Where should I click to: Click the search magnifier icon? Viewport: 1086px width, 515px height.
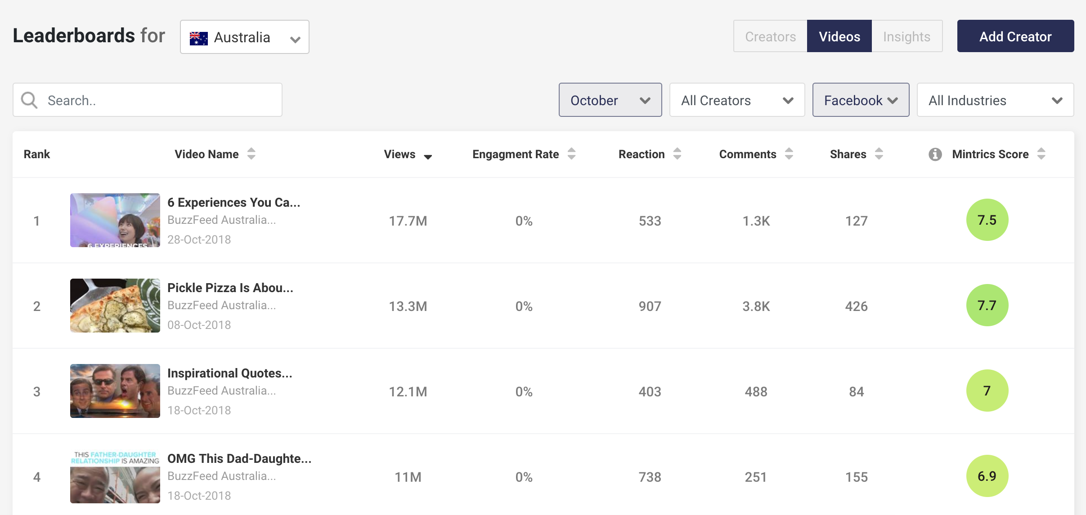30,100
